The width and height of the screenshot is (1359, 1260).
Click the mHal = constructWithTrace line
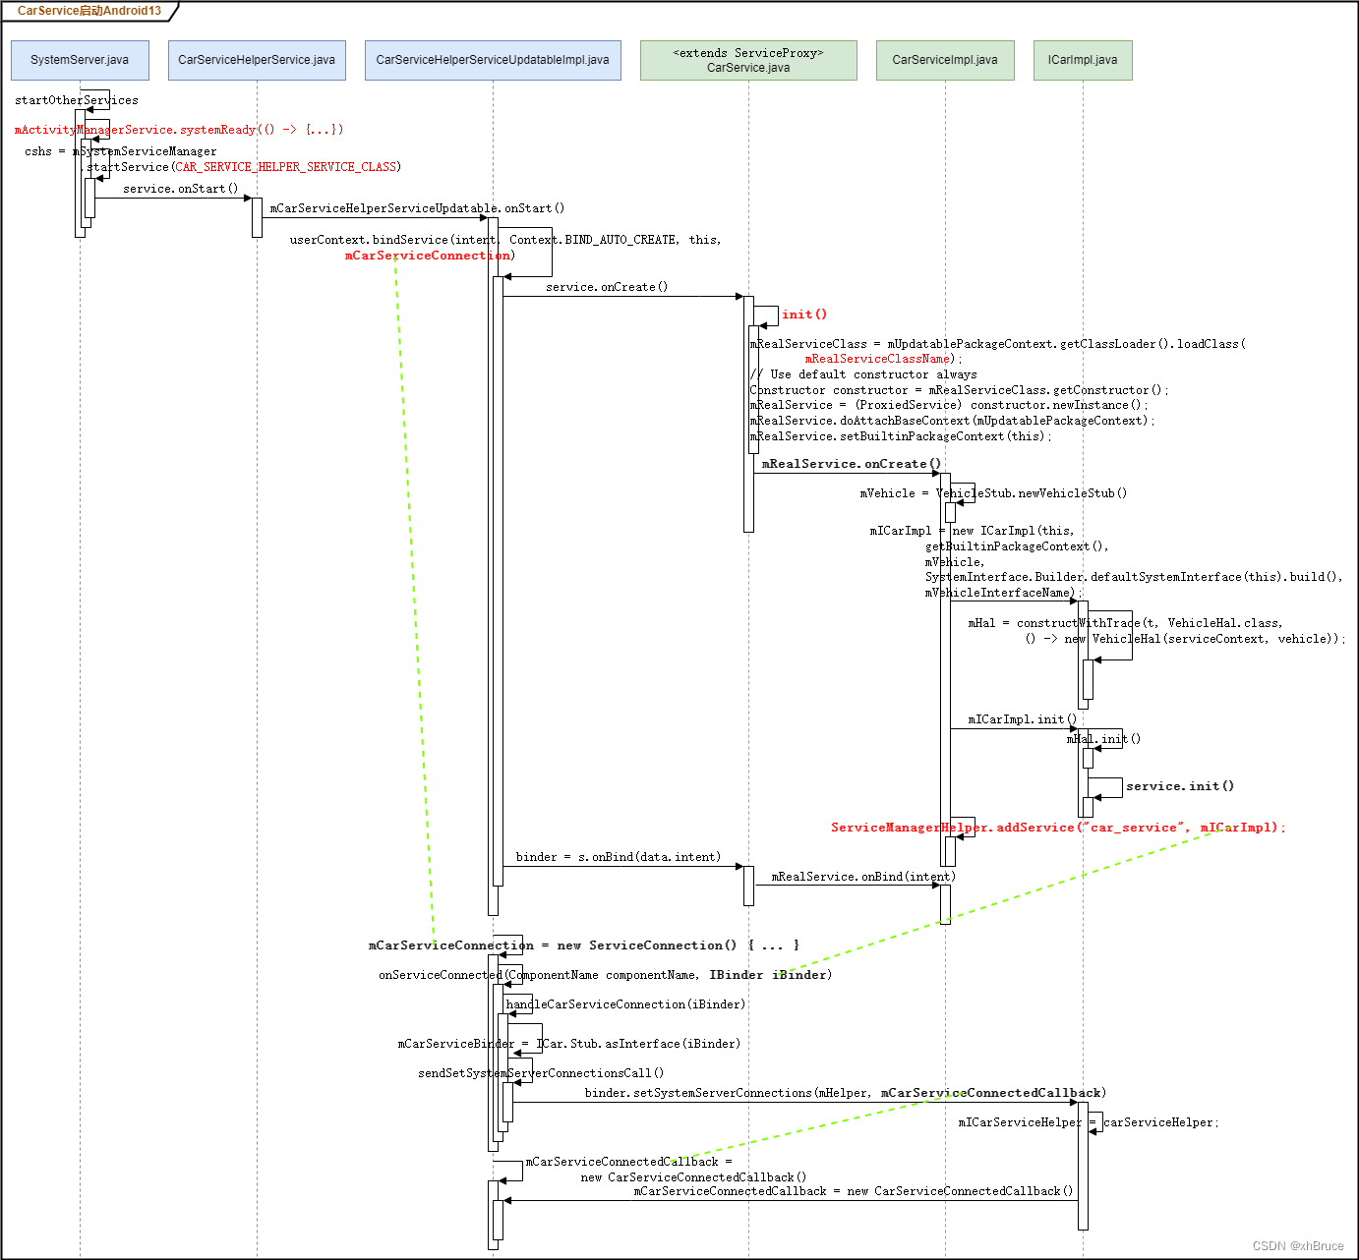click(1125, 623)
